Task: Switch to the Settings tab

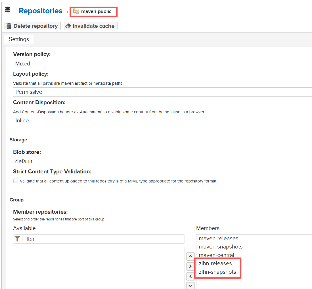Action: [19, 39]
